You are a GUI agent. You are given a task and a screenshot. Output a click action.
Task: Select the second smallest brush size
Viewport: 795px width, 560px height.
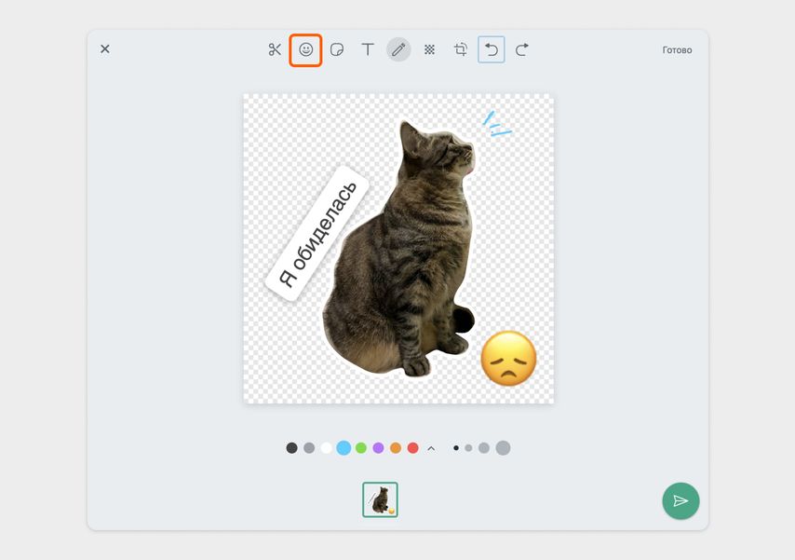click(x=468, y=448)
